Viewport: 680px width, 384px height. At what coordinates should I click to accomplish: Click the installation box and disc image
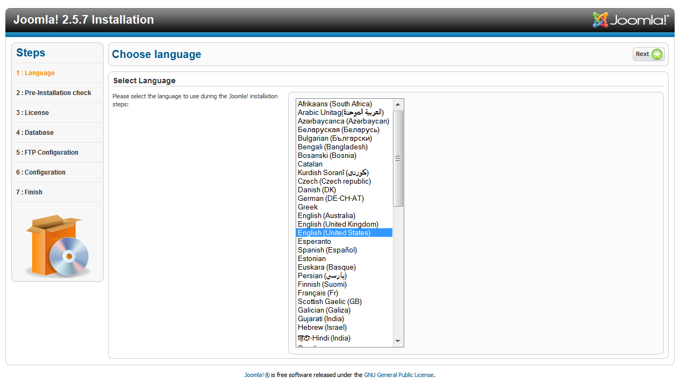click(58, 245)
